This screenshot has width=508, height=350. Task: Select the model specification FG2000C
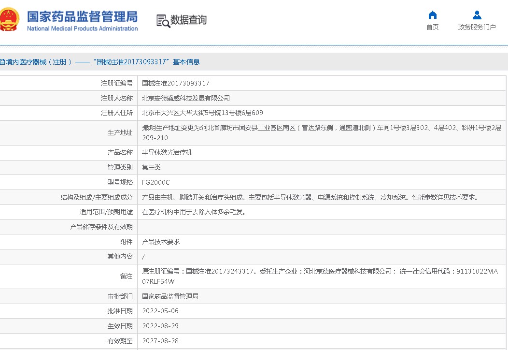click(156, 182)
